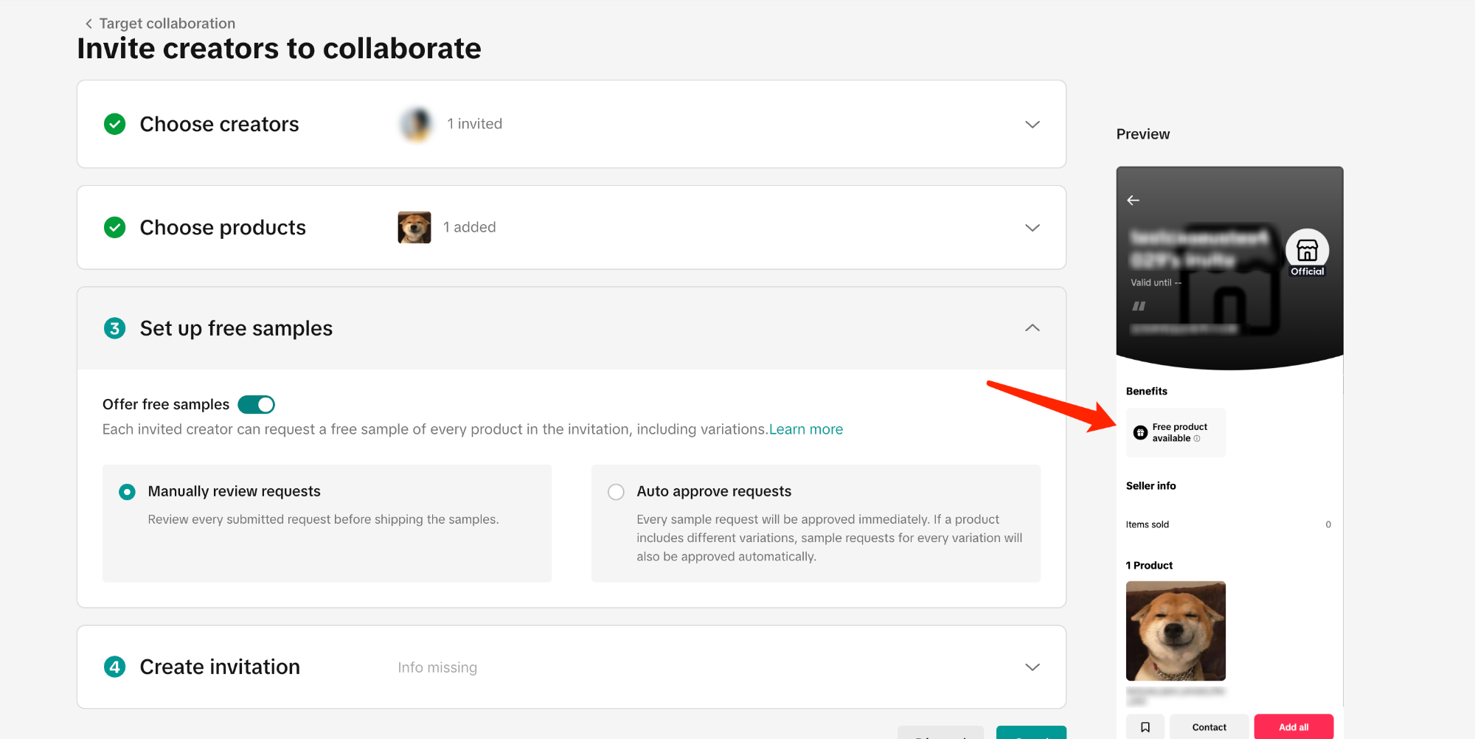This screenshot has height=739, width=1475.
Task: Click the Official store icon in preview
Action: (x=1307, y=251)
